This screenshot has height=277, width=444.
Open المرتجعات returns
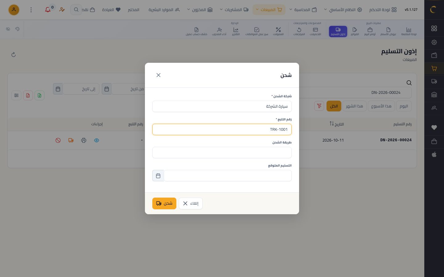pos(299,31)
